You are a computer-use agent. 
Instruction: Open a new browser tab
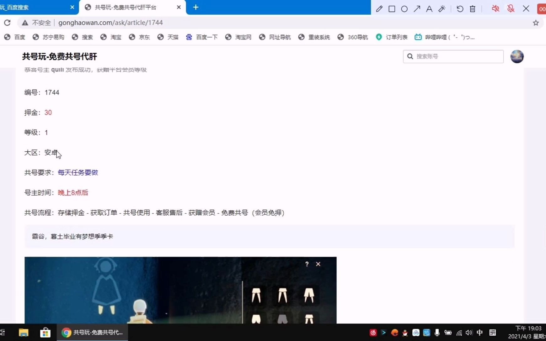click(x=195, y=7)
